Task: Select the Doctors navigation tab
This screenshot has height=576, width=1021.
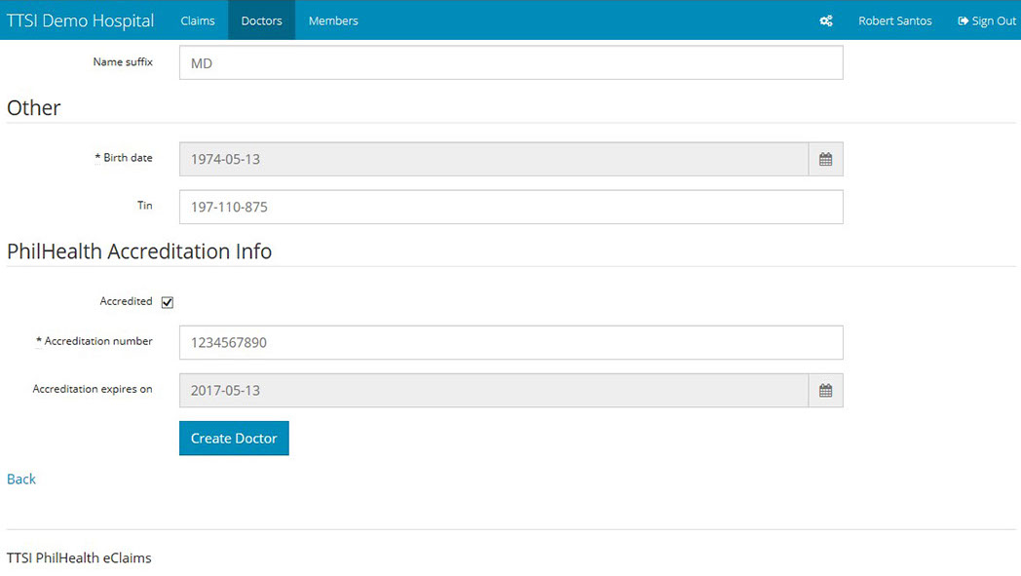Action: [x=261, y=21]
